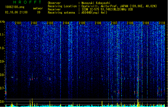
Task: Click the 2108 time marker
Action: pyautogui.click(x=130, y=23)
